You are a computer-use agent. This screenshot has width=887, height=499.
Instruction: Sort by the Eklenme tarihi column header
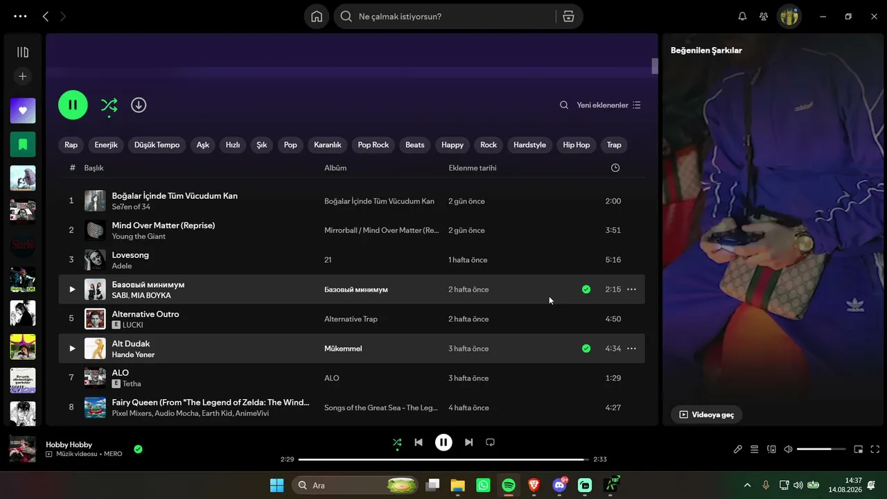(473, 168)
